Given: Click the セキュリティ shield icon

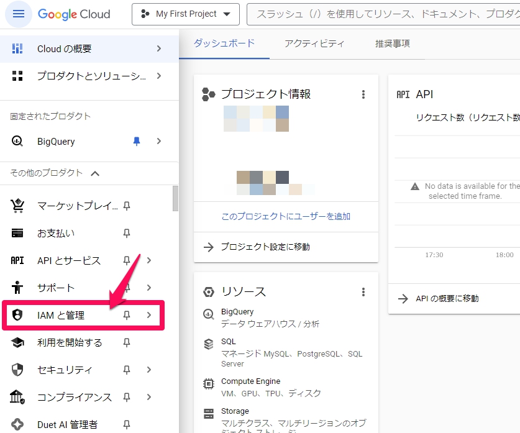Looking at the screenshot, I should pyautogui.click(x=17, y=370).
